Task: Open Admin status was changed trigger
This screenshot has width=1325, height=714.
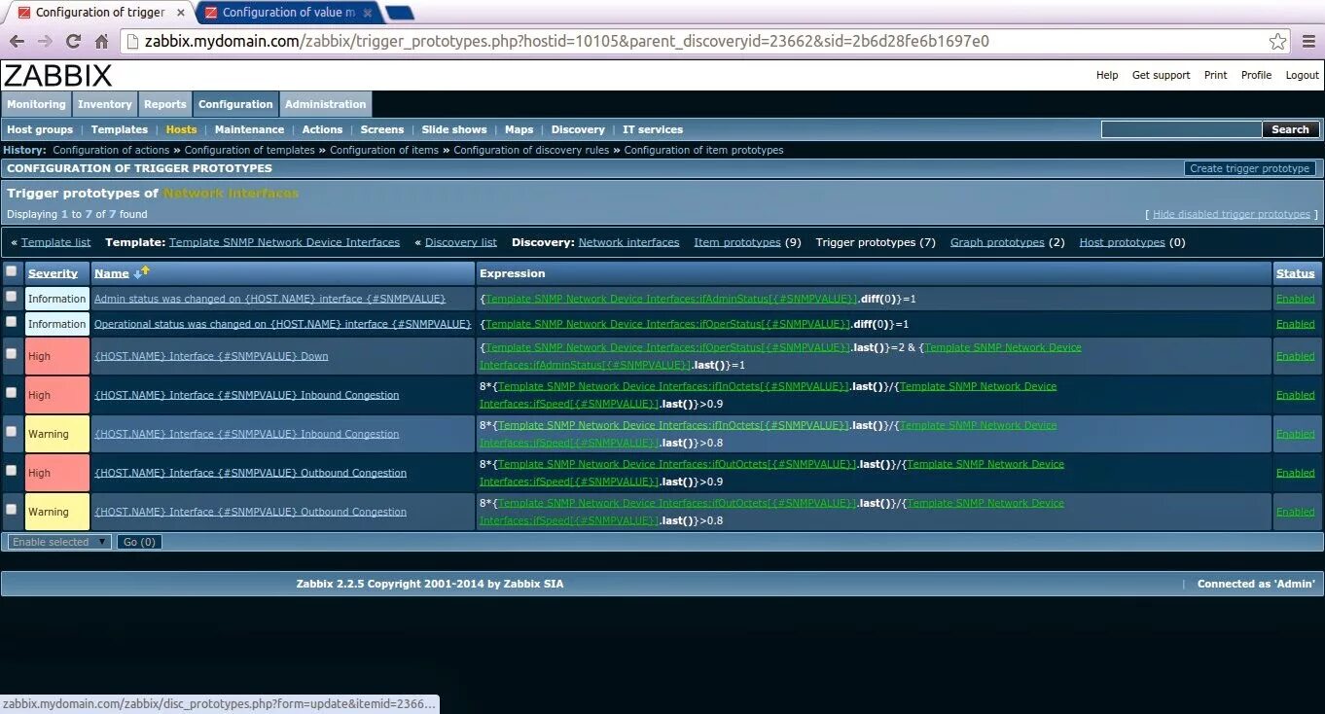Action: coord(269,299)
